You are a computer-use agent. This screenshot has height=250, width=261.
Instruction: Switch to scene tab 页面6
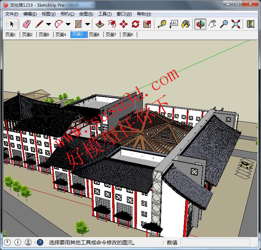(x=94, y=35)
